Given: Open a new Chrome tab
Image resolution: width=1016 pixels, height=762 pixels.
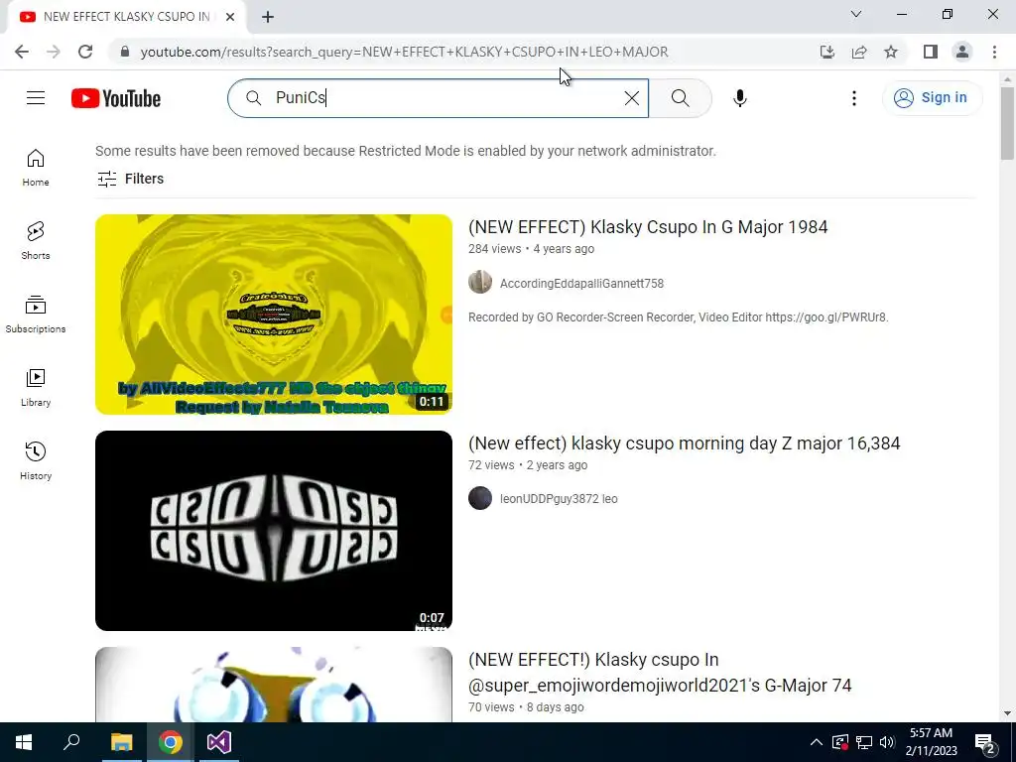Looking at the screenshot, I should (x=268, y=17).
